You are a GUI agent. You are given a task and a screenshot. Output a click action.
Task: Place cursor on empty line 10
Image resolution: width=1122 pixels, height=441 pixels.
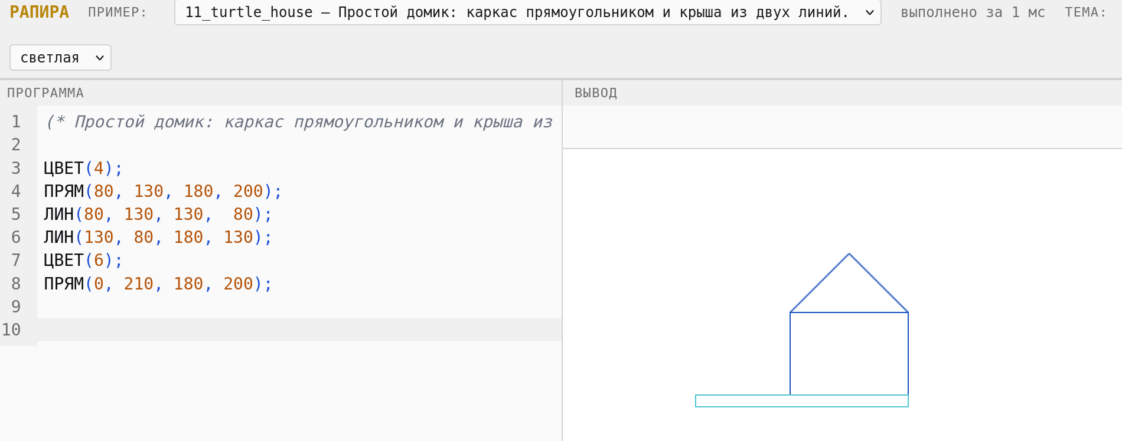tap(299, 330)
